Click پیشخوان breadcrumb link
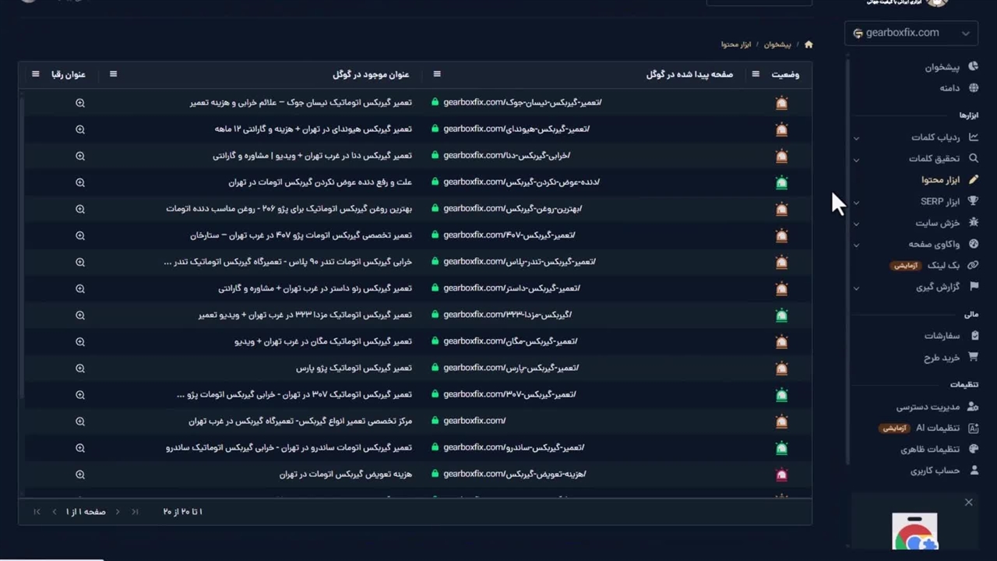The height and width of the screenshot is (561, 997). pyautogui.click(x=777, y=44)
